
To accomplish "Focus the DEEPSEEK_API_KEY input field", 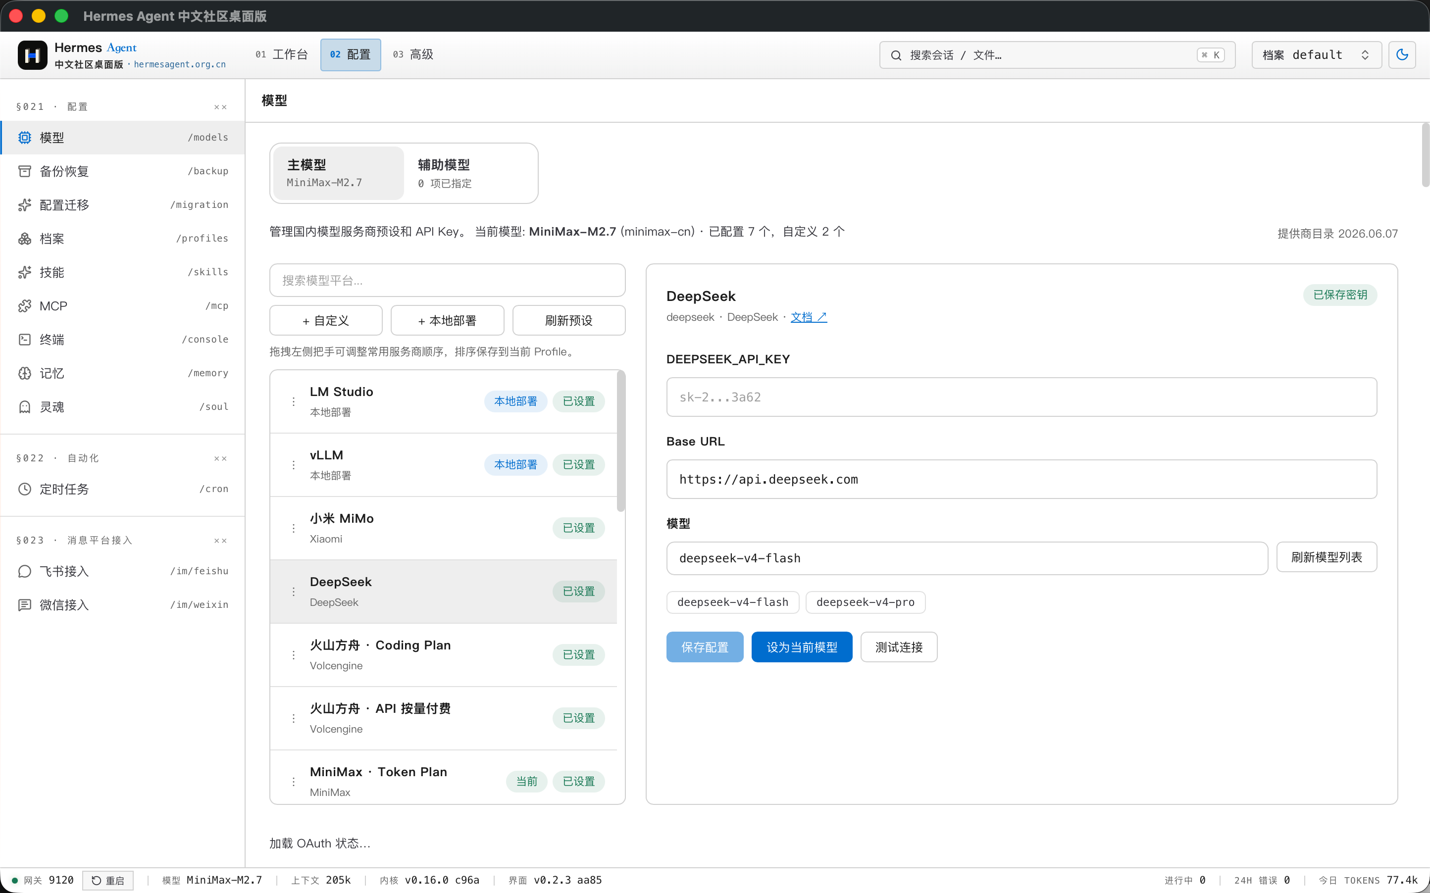I will 1021,397.
